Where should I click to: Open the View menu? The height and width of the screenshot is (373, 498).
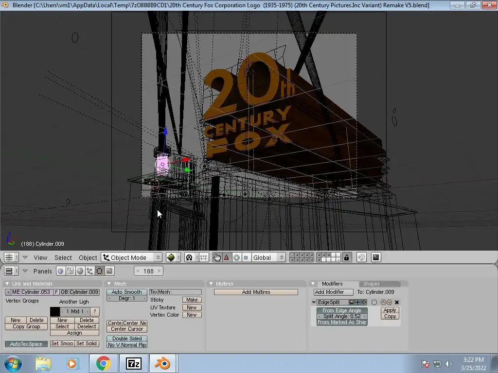[40, 257]
